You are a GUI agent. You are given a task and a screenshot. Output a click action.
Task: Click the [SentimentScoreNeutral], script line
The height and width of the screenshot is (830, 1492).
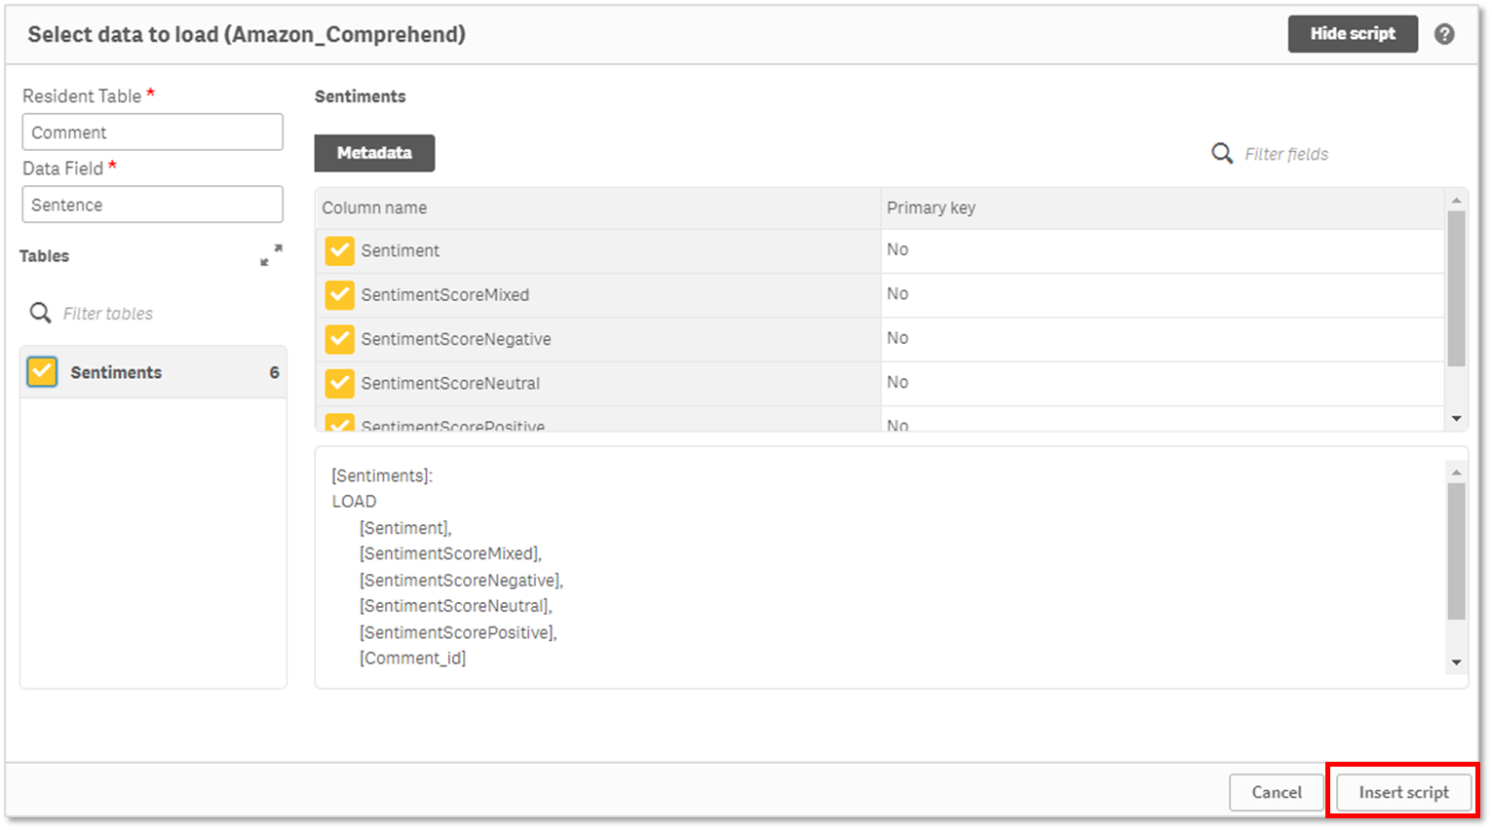point(455,606)
